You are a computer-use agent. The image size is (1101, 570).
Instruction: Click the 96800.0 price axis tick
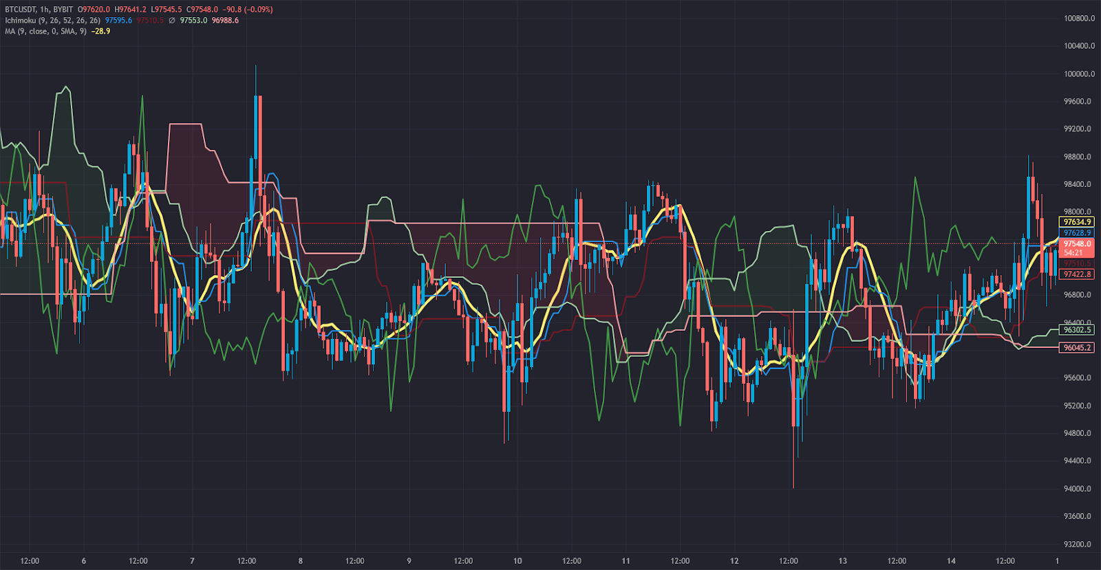pos(1079,295)
